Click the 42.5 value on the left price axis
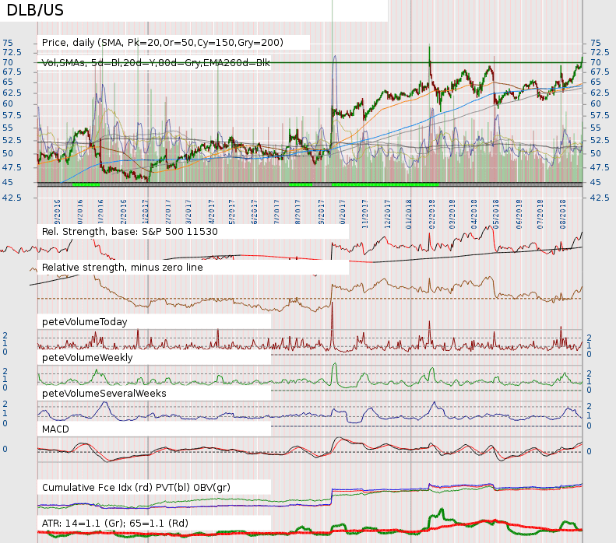 (12, 198)
